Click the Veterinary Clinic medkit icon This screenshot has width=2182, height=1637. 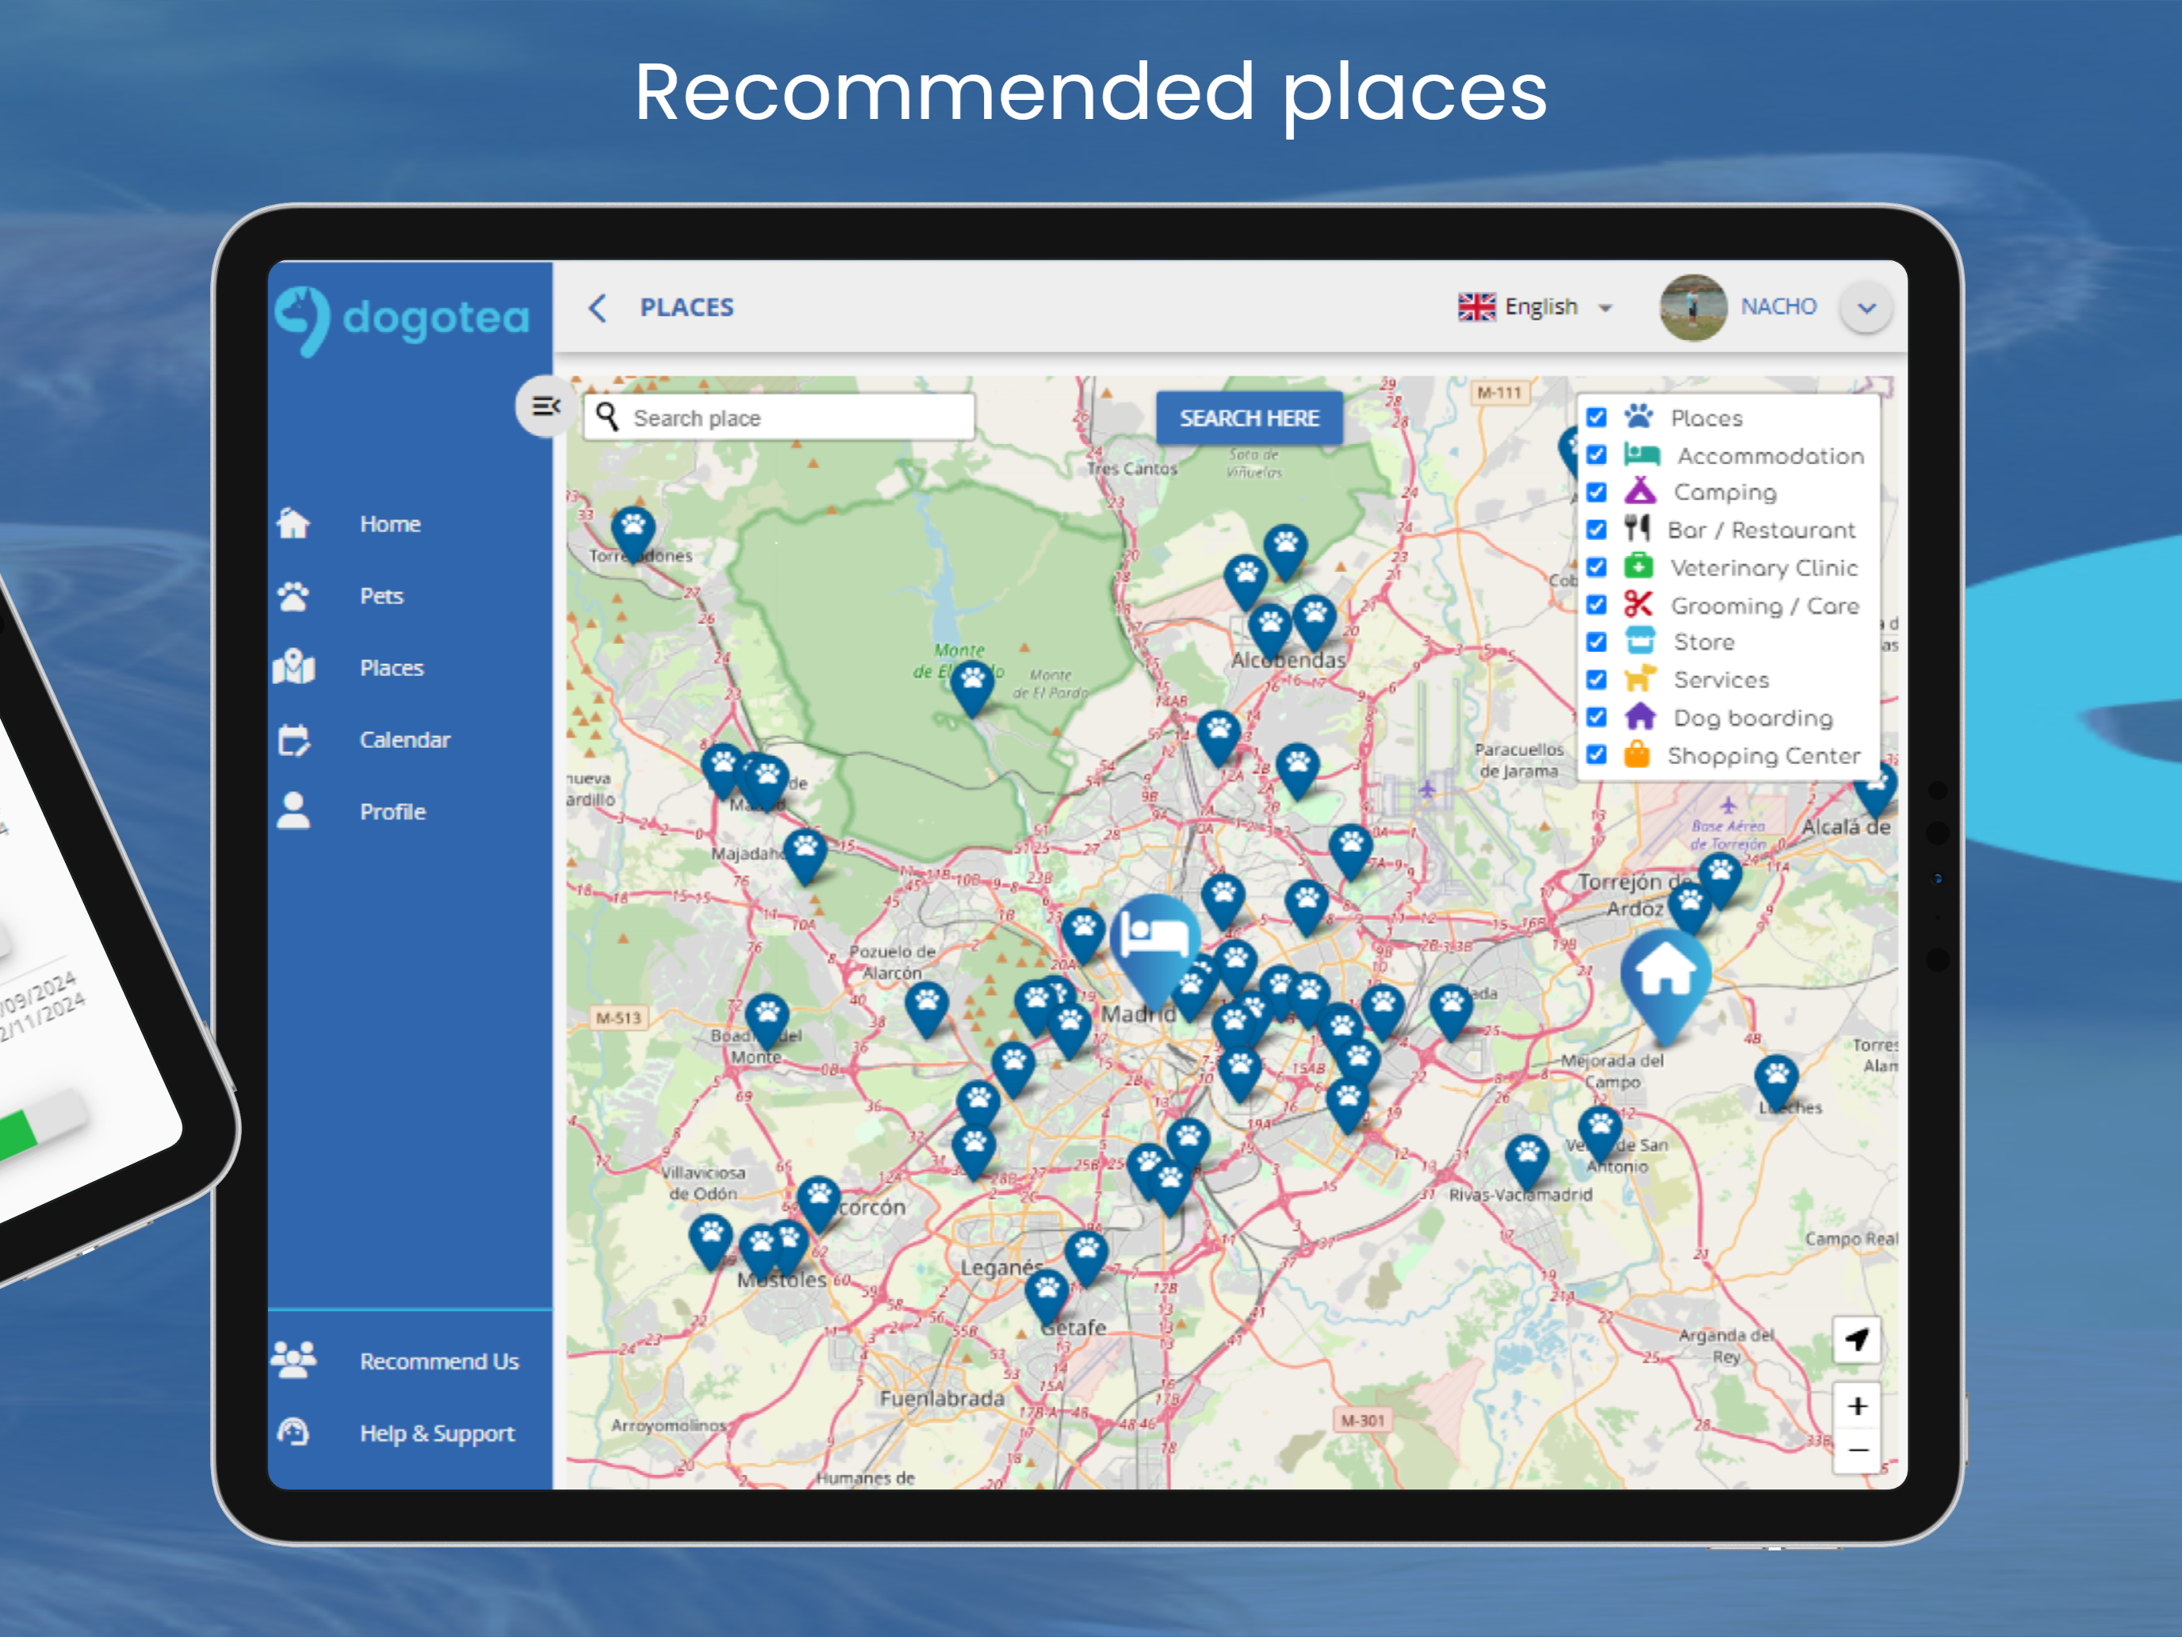tap(1638, 565)
